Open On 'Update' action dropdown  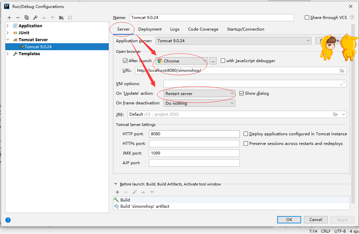199,94
